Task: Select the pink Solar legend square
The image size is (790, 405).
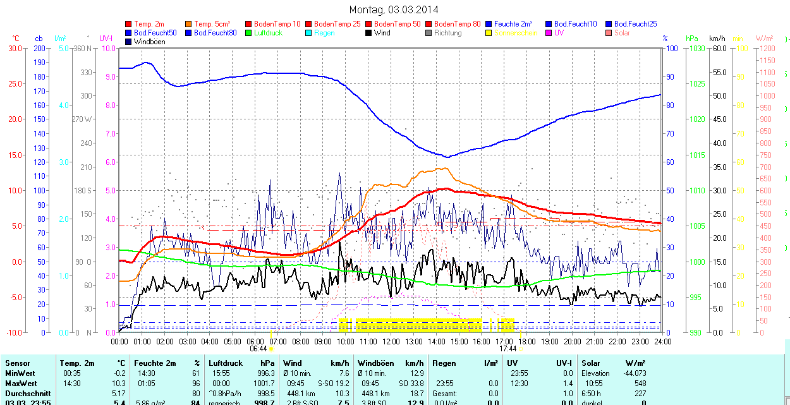Action: pyautogui.click(x=609, y=33)
